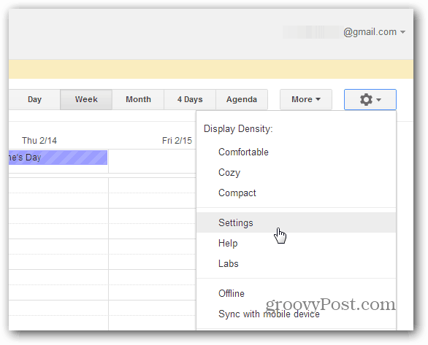Image resolution: width=428 pixels, height=345 pixels.
Task: Open Labs from the gear menu
Action: [x=296, y=263]
